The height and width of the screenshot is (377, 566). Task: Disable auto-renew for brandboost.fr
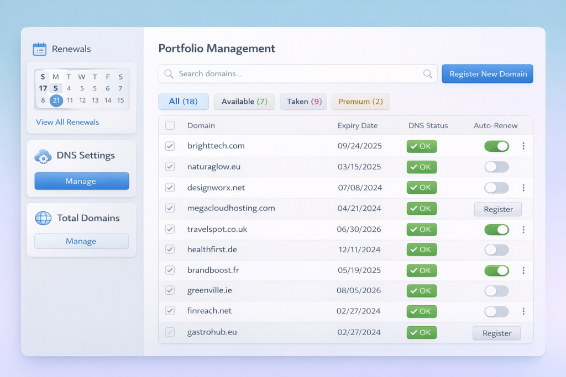click(497, 270)
